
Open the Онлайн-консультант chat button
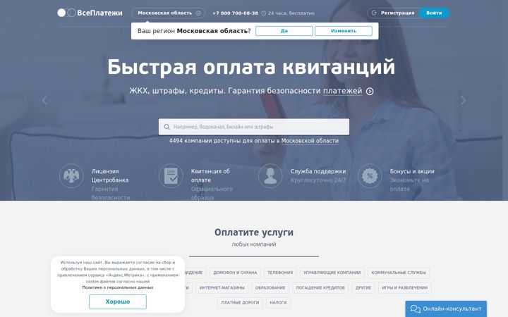tap(446, 309)
